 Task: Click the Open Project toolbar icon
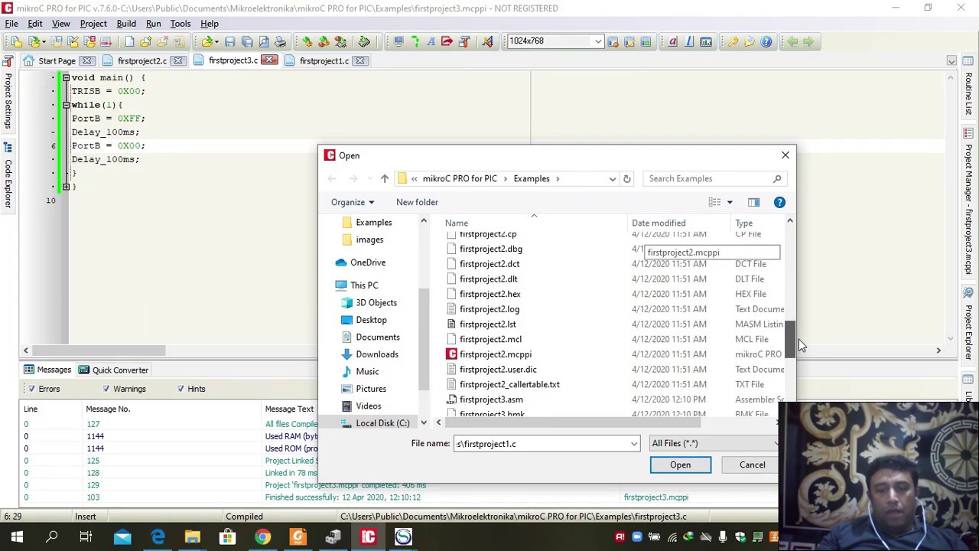[34, 41]
